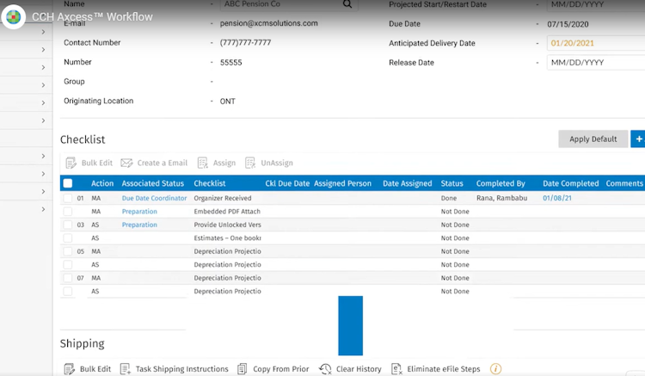Open the Preparation link for Embedded PDF row
Screen dimensions: 645x376
[139, 212]
